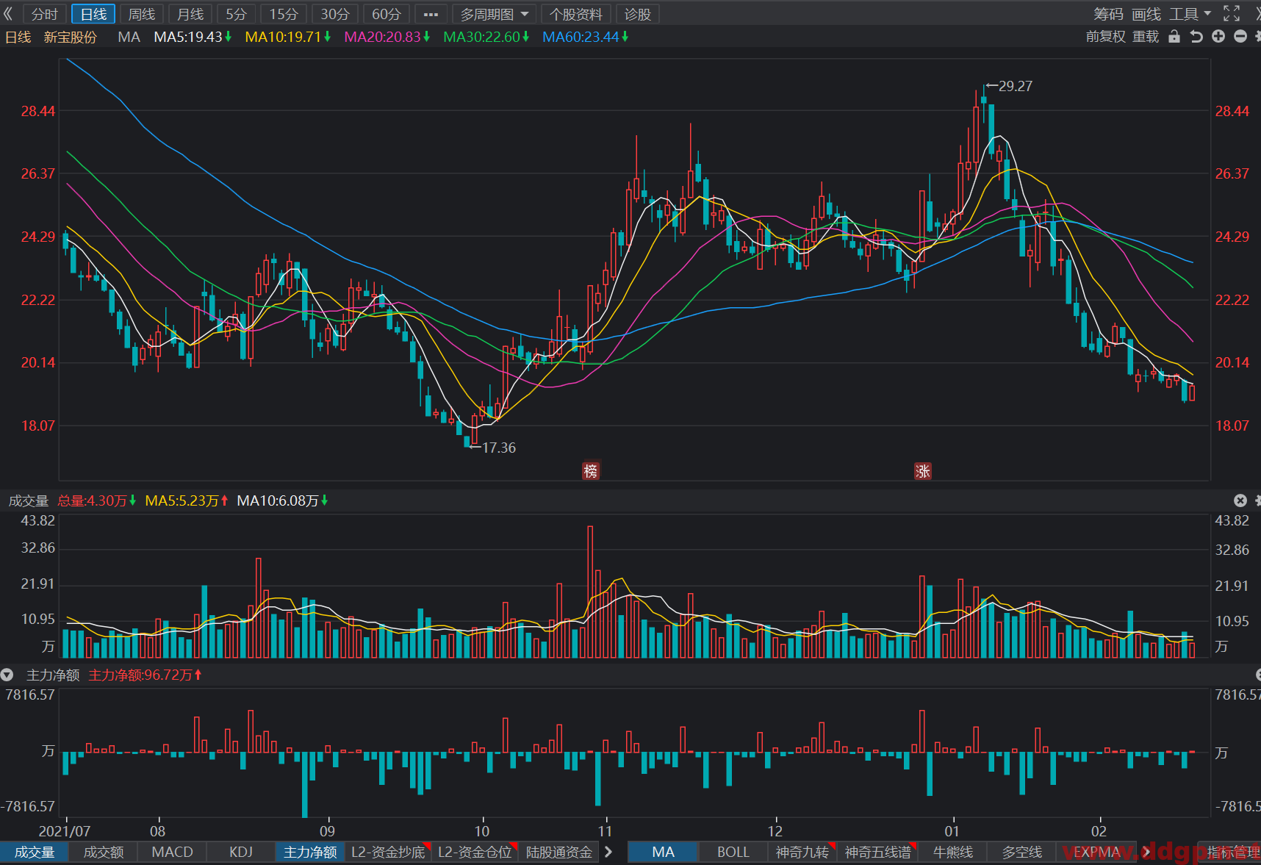1261x865 pixels.
Task: Click the back double-chevron icon
Action: tap(9, 14)
